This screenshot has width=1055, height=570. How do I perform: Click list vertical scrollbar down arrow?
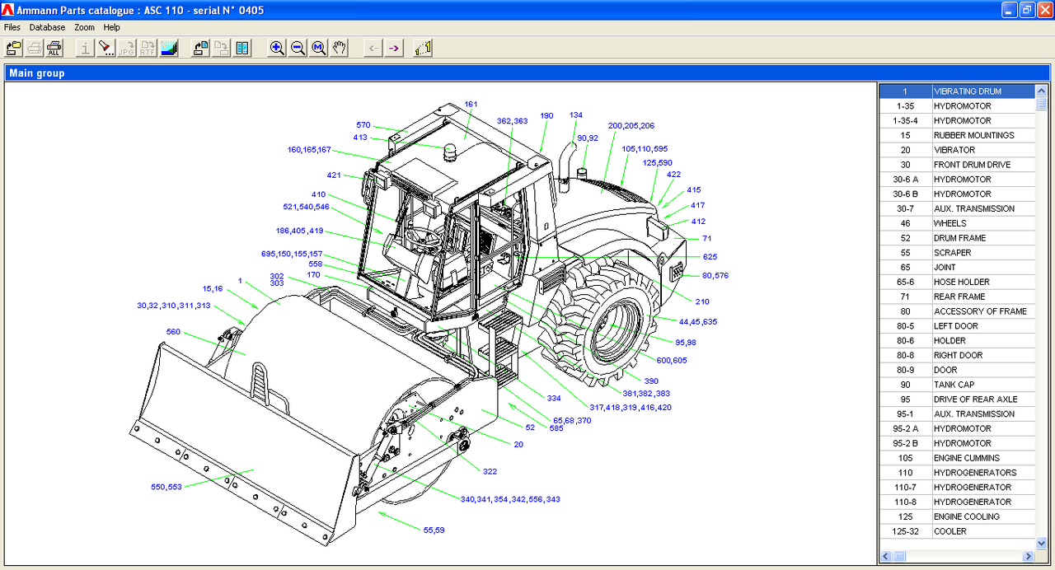[x=1042, y=544]
